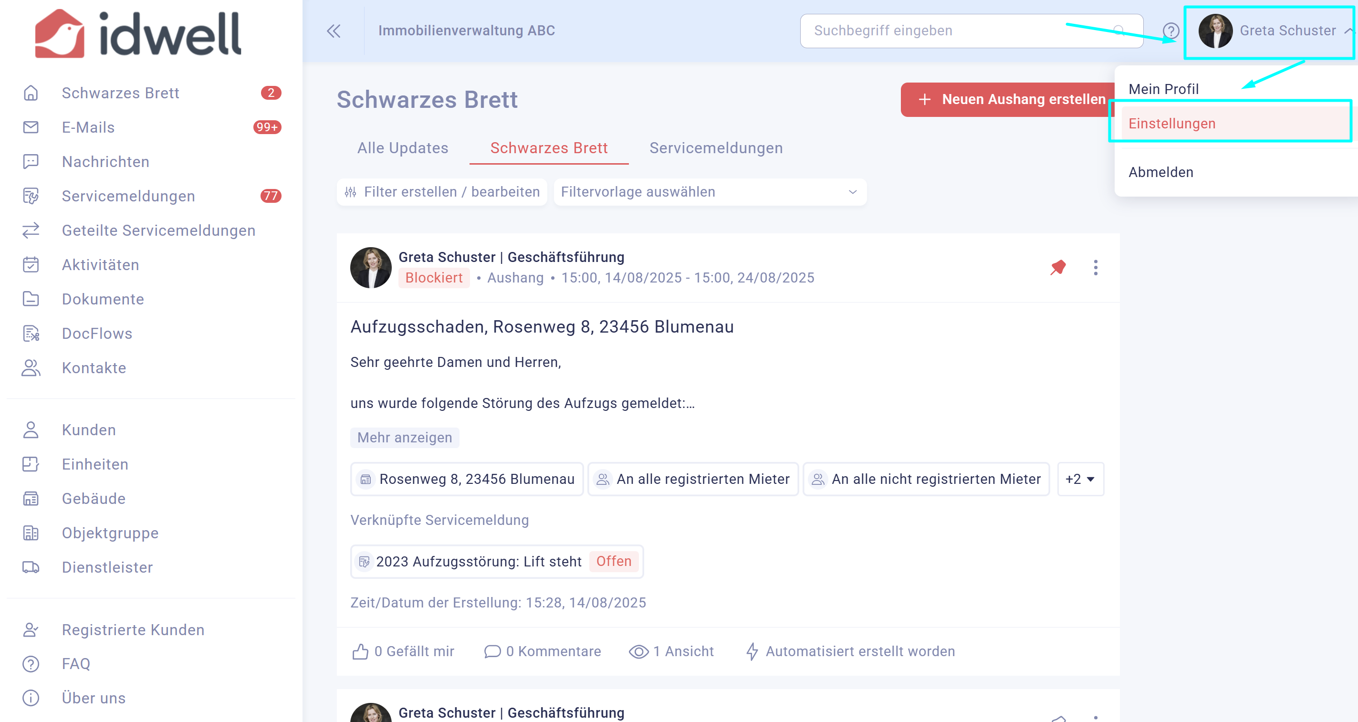Expand the +2 recipients dropdown

[1080, 479]
